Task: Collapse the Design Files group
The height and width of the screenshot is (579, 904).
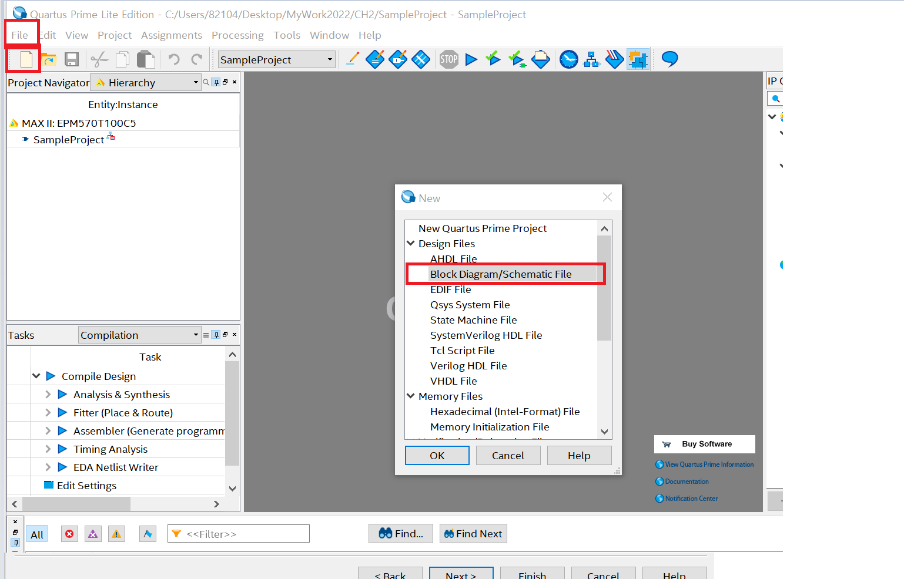Action: click(411, 243)
